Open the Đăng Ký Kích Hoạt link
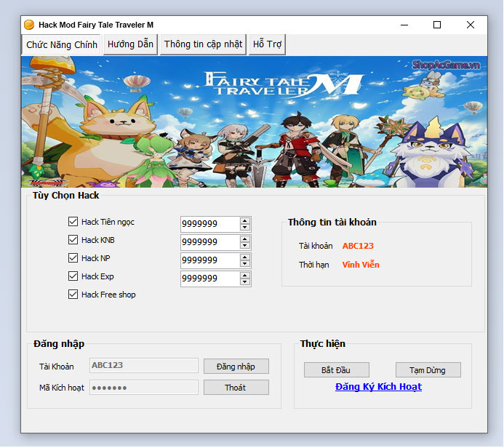Screen dimensions: 504x448 pos(378,387)
